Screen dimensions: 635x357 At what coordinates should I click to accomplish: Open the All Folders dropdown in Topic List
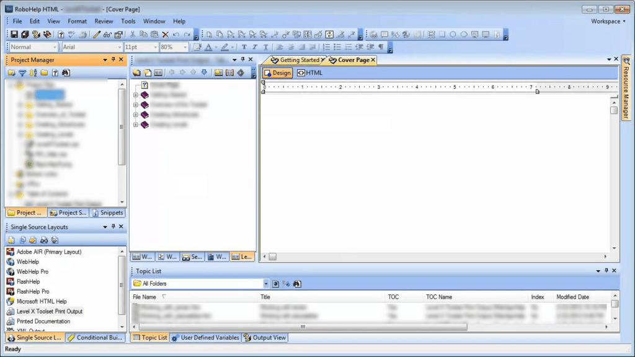pos(266,284)
